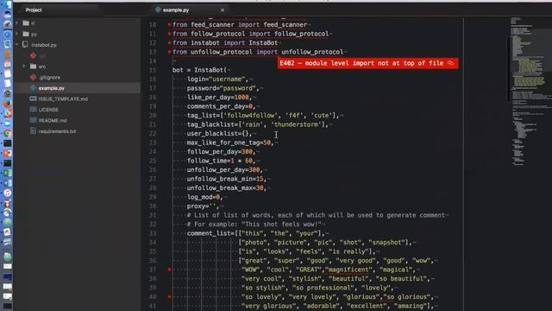Screen dimensions: 552x311
Task: Click the proxy='' line
Action: [204, 206]
